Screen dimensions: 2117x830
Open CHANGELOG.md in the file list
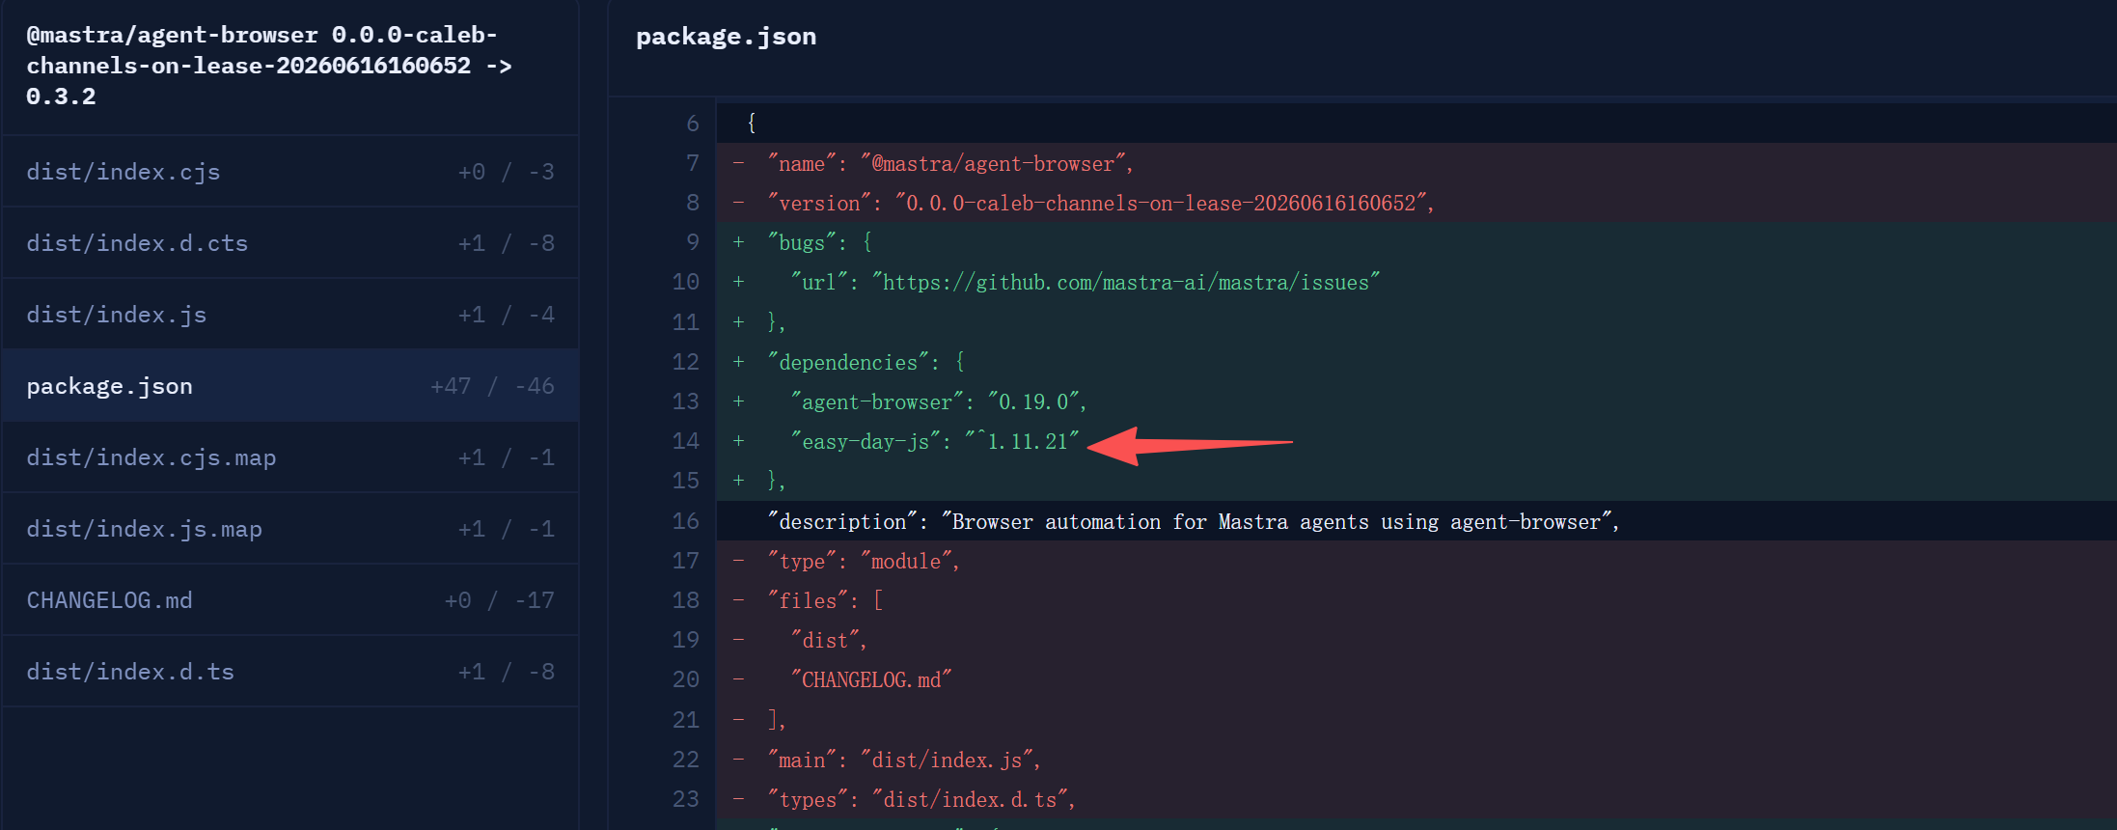pos(290,600)
